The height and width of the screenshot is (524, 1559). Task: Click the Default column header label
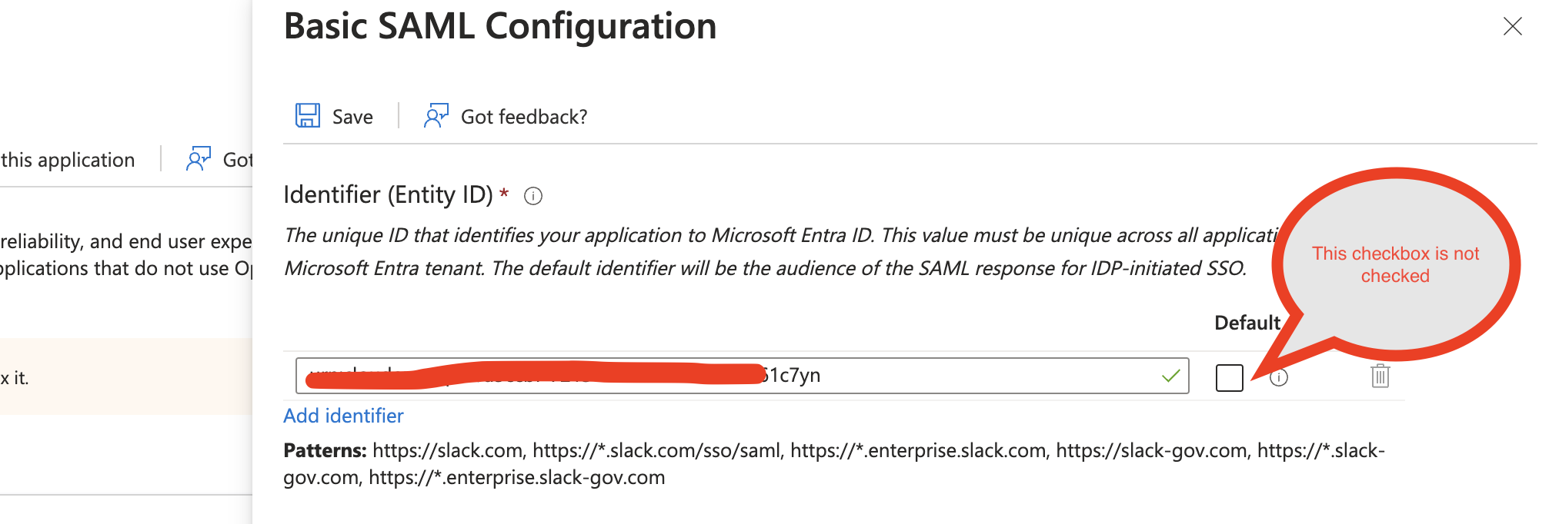[1247, 323]
